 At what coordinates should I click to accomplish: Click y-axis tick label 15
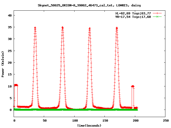(x=10, y=74)
